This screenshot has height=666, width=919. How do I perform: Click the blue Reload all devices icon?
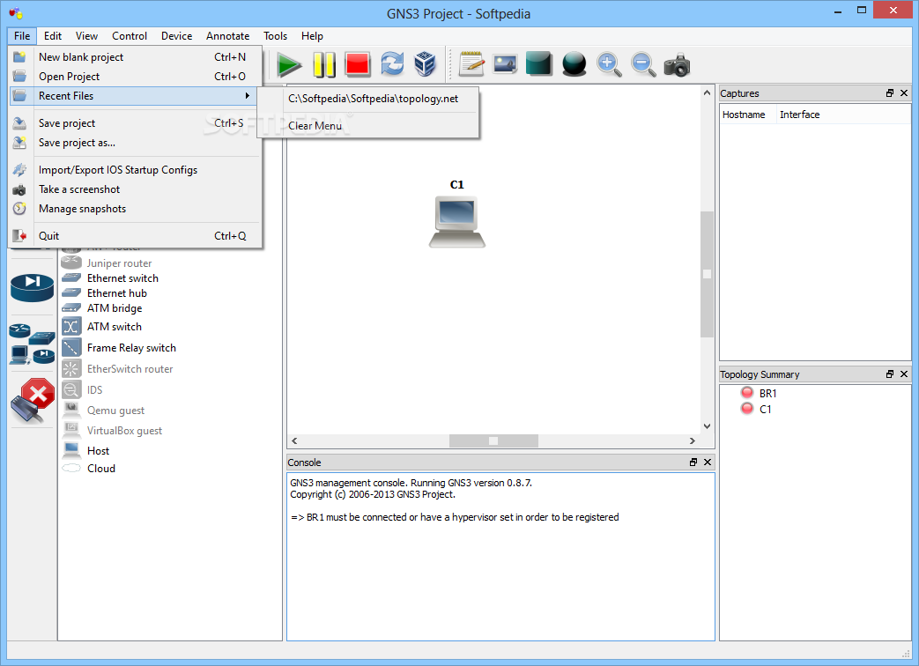point(392,63)
